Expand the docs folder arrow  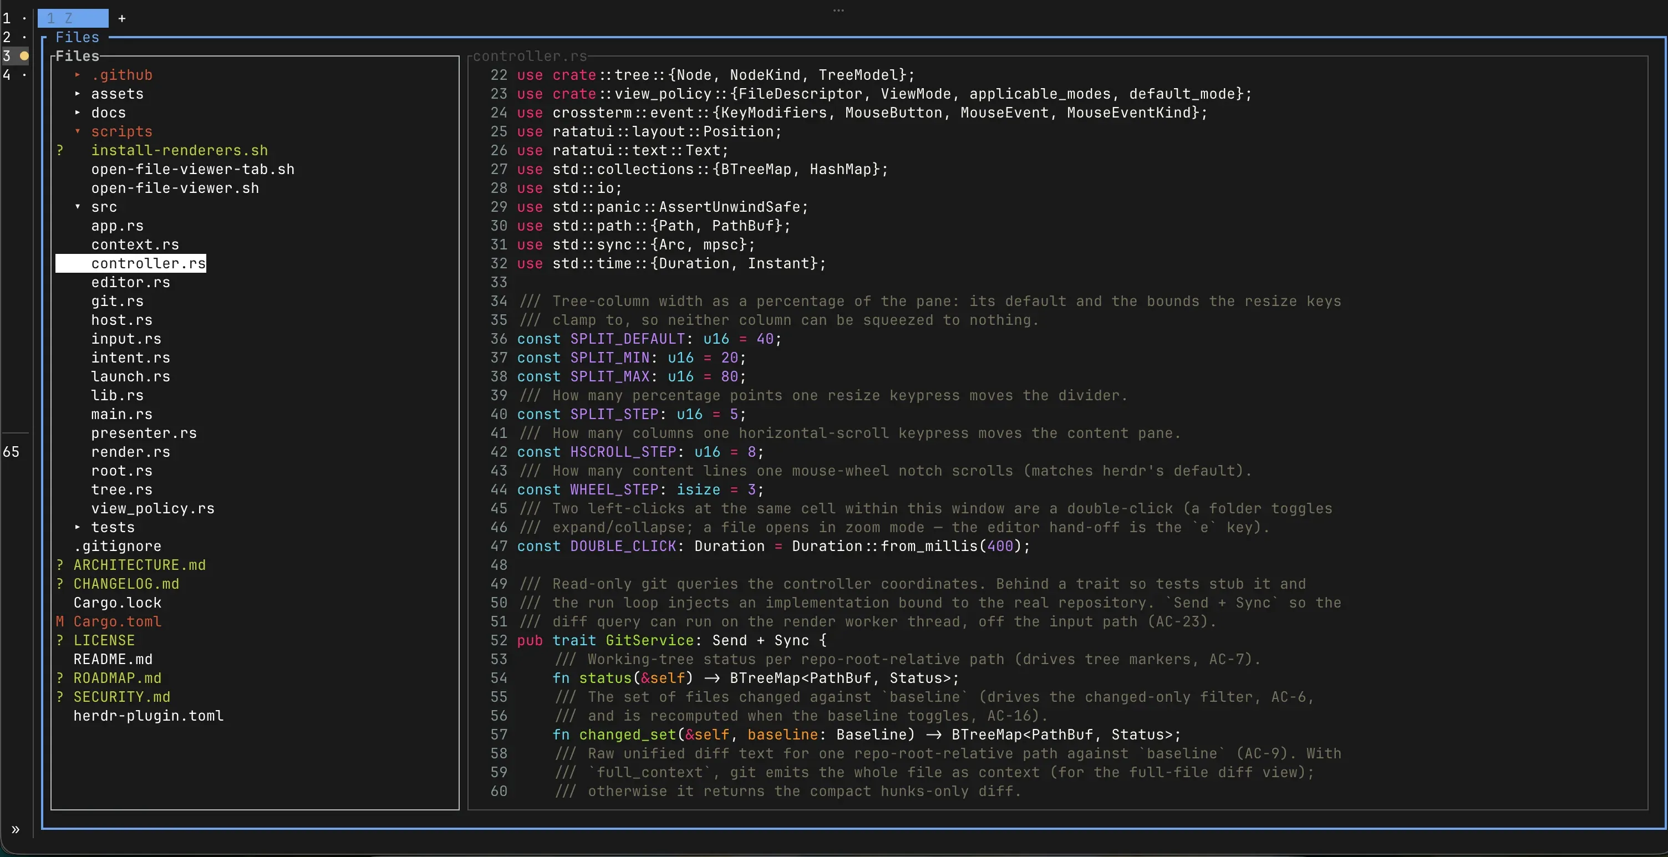(78, 113)
